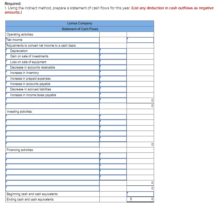Open the Decrease in accounts receivable dropdown
This screenshot has height=207, width=217.
point(53,67)
